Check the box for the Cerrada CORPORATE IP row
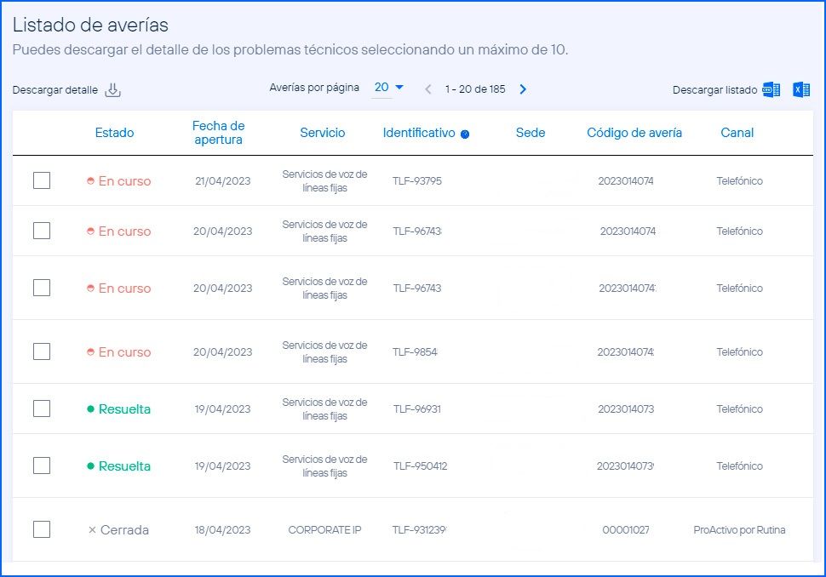 click(x=42, y=529)
